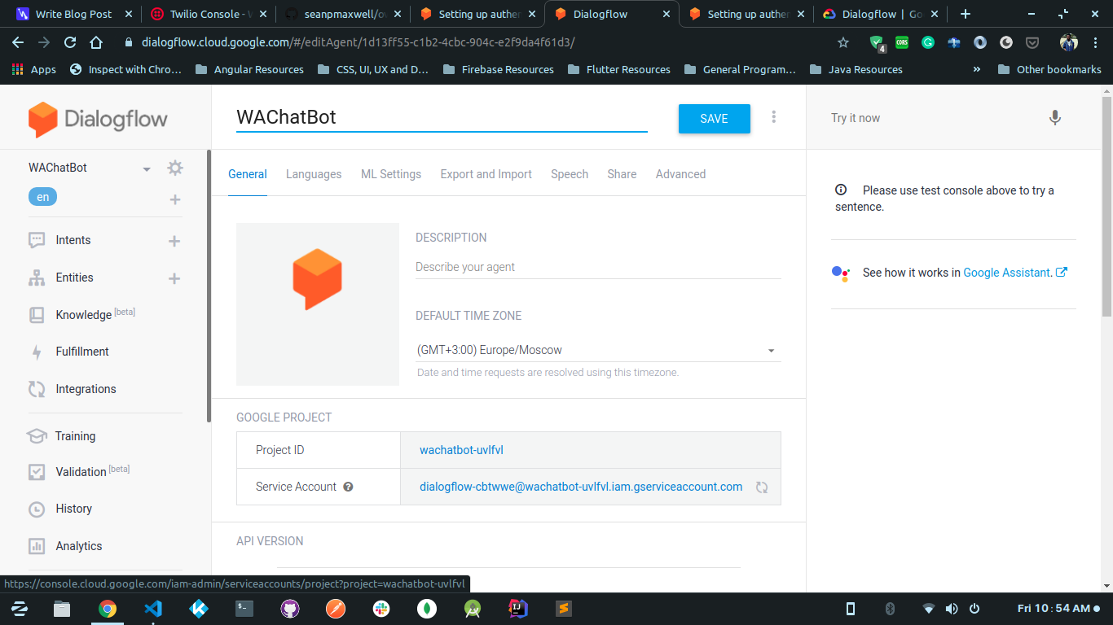
Task: Open Integrations in the sidebar
Action: click(86, 389)
